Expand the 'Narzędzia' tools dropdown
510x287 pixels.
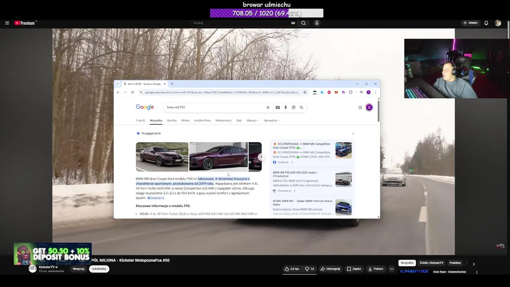coord(271,120)
